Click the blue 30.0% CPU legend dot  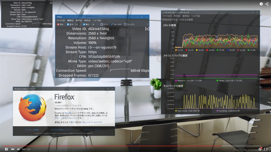228,50
